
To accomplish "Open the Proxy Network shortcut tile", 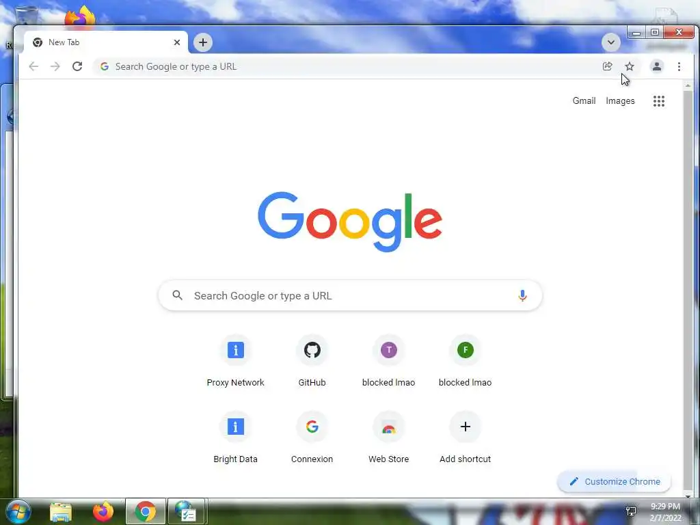I will [x=235, y=361].
